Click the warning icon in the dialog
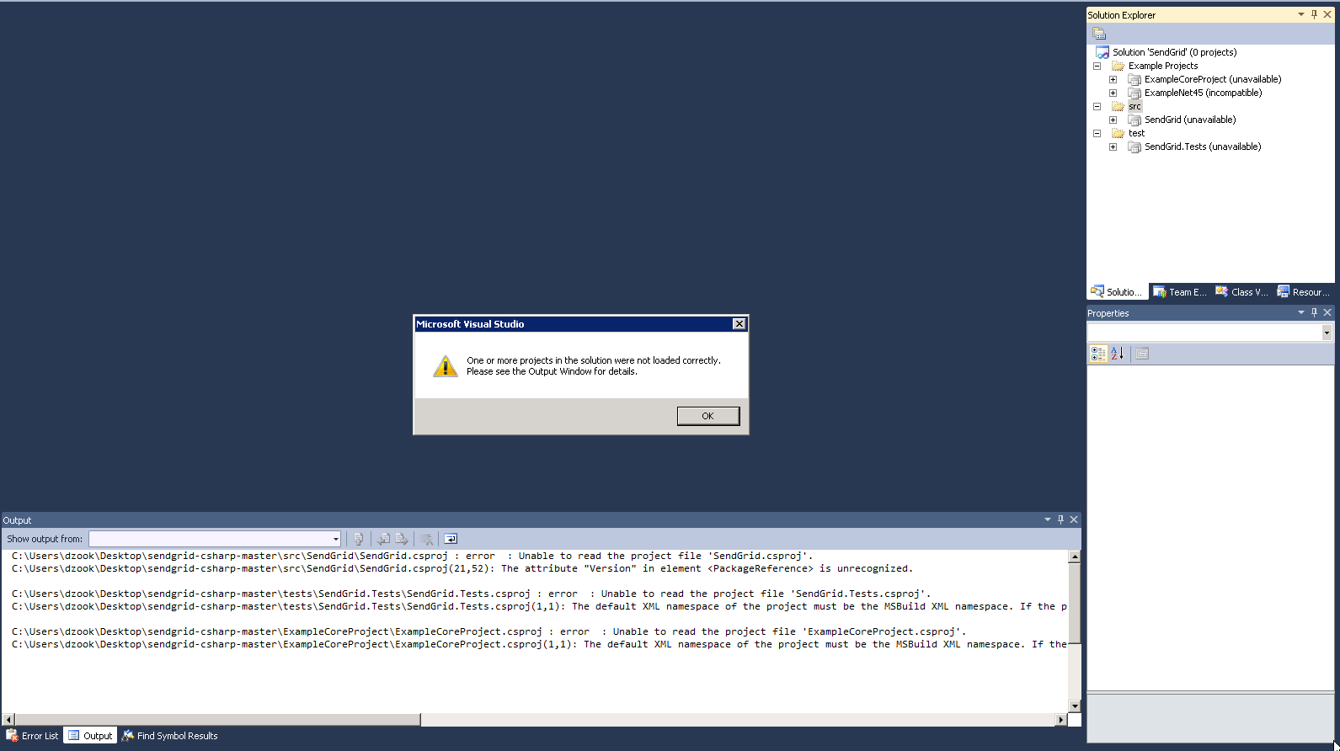 [445, 365]
